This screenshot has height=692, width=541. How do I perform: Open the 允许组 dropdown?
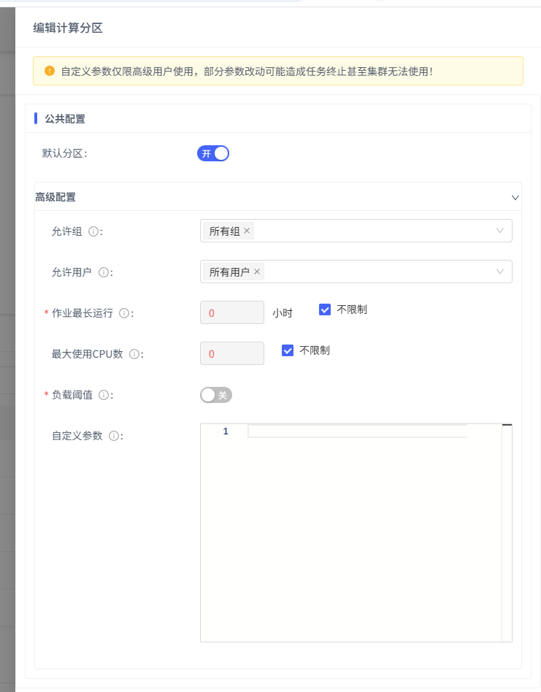point(356,231)
